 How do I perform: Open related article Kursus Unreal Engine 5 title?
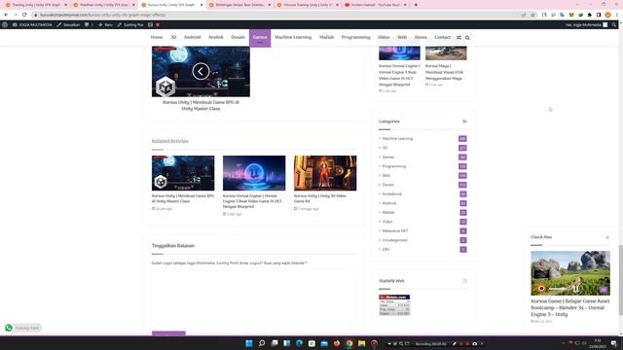[x=252, y=201]
